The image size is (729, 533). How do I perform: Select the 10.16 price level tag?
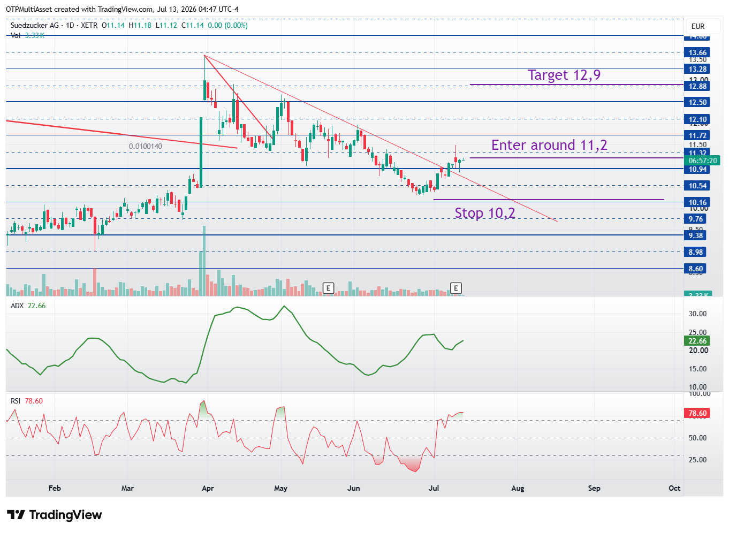click(697, 202)
